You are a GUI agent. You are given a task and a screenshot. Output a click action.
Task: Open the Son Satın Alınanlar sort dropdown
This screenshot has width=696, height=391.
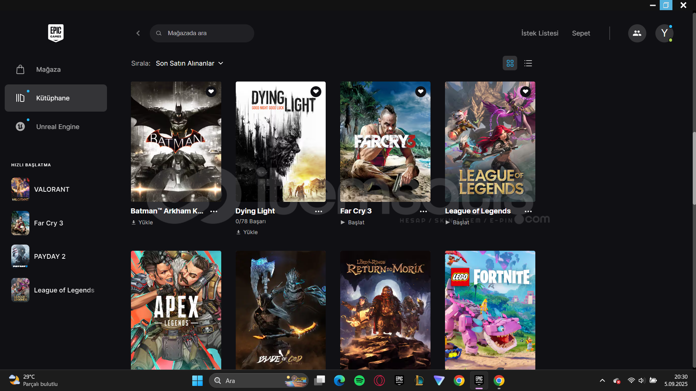189,63
